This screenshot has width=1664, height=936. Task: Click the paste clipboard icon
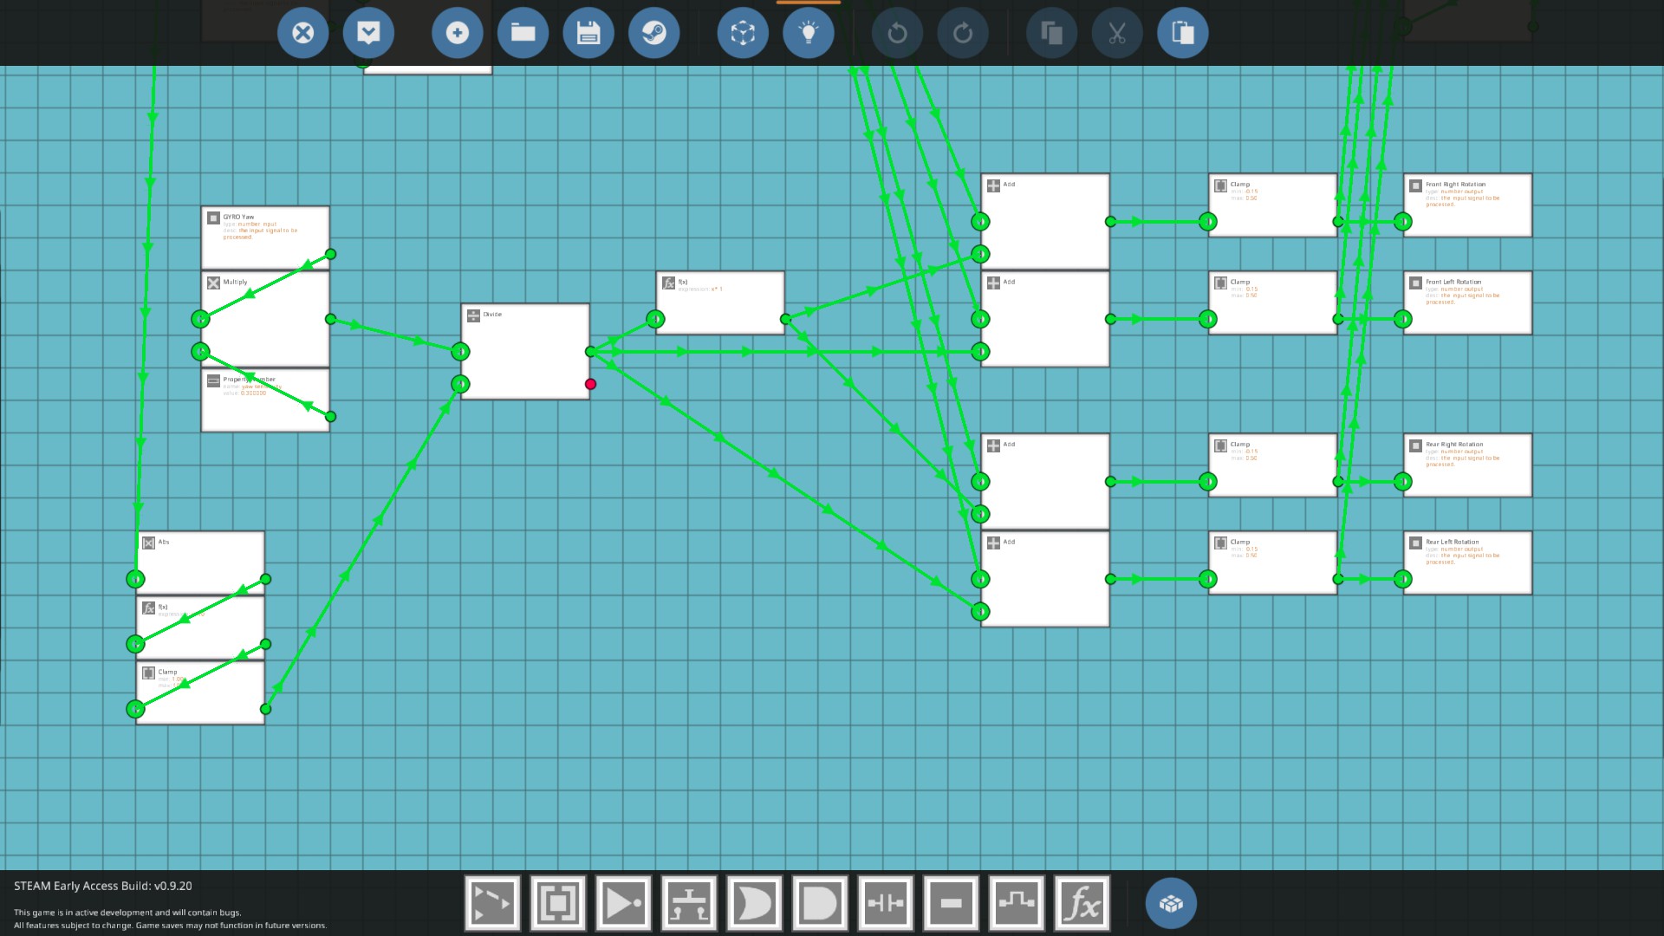(x=1183, y=33)
